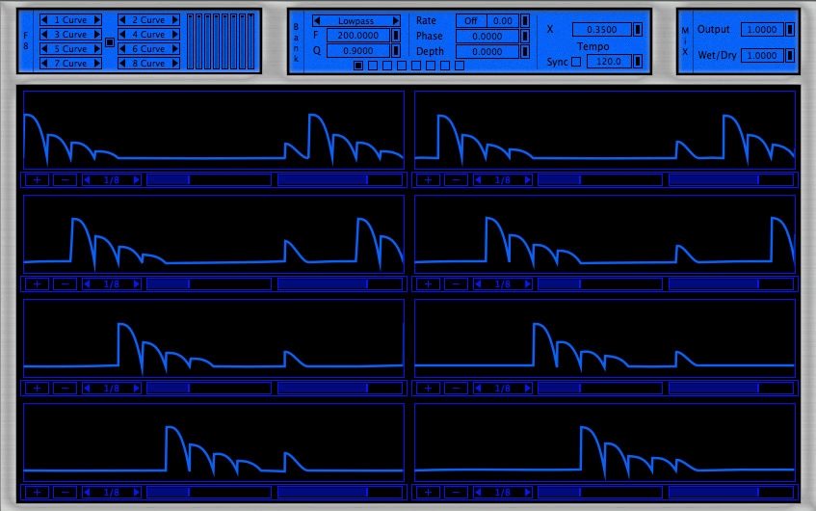Click the minus button under the bottom-right curve display

click(457, 493)
